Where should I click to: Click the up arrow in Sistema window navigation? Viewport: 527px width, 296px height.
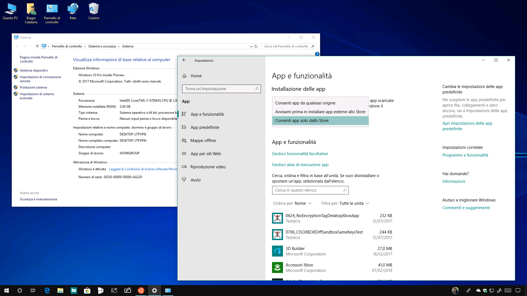tap(37, 46)
